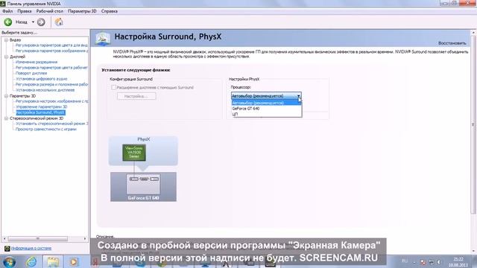Open Просмотр совместимости с играми task
The height and width of the screenshot is (268, 477).
pos(46,129)
